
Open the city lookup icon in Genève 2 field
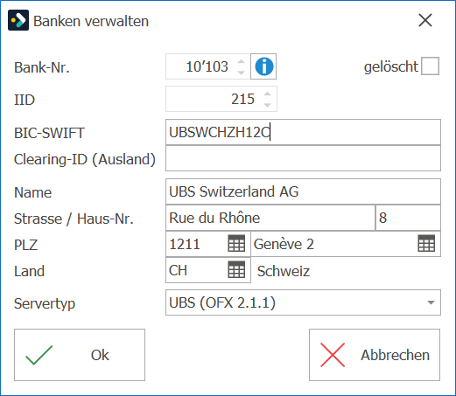click(426, 243)
